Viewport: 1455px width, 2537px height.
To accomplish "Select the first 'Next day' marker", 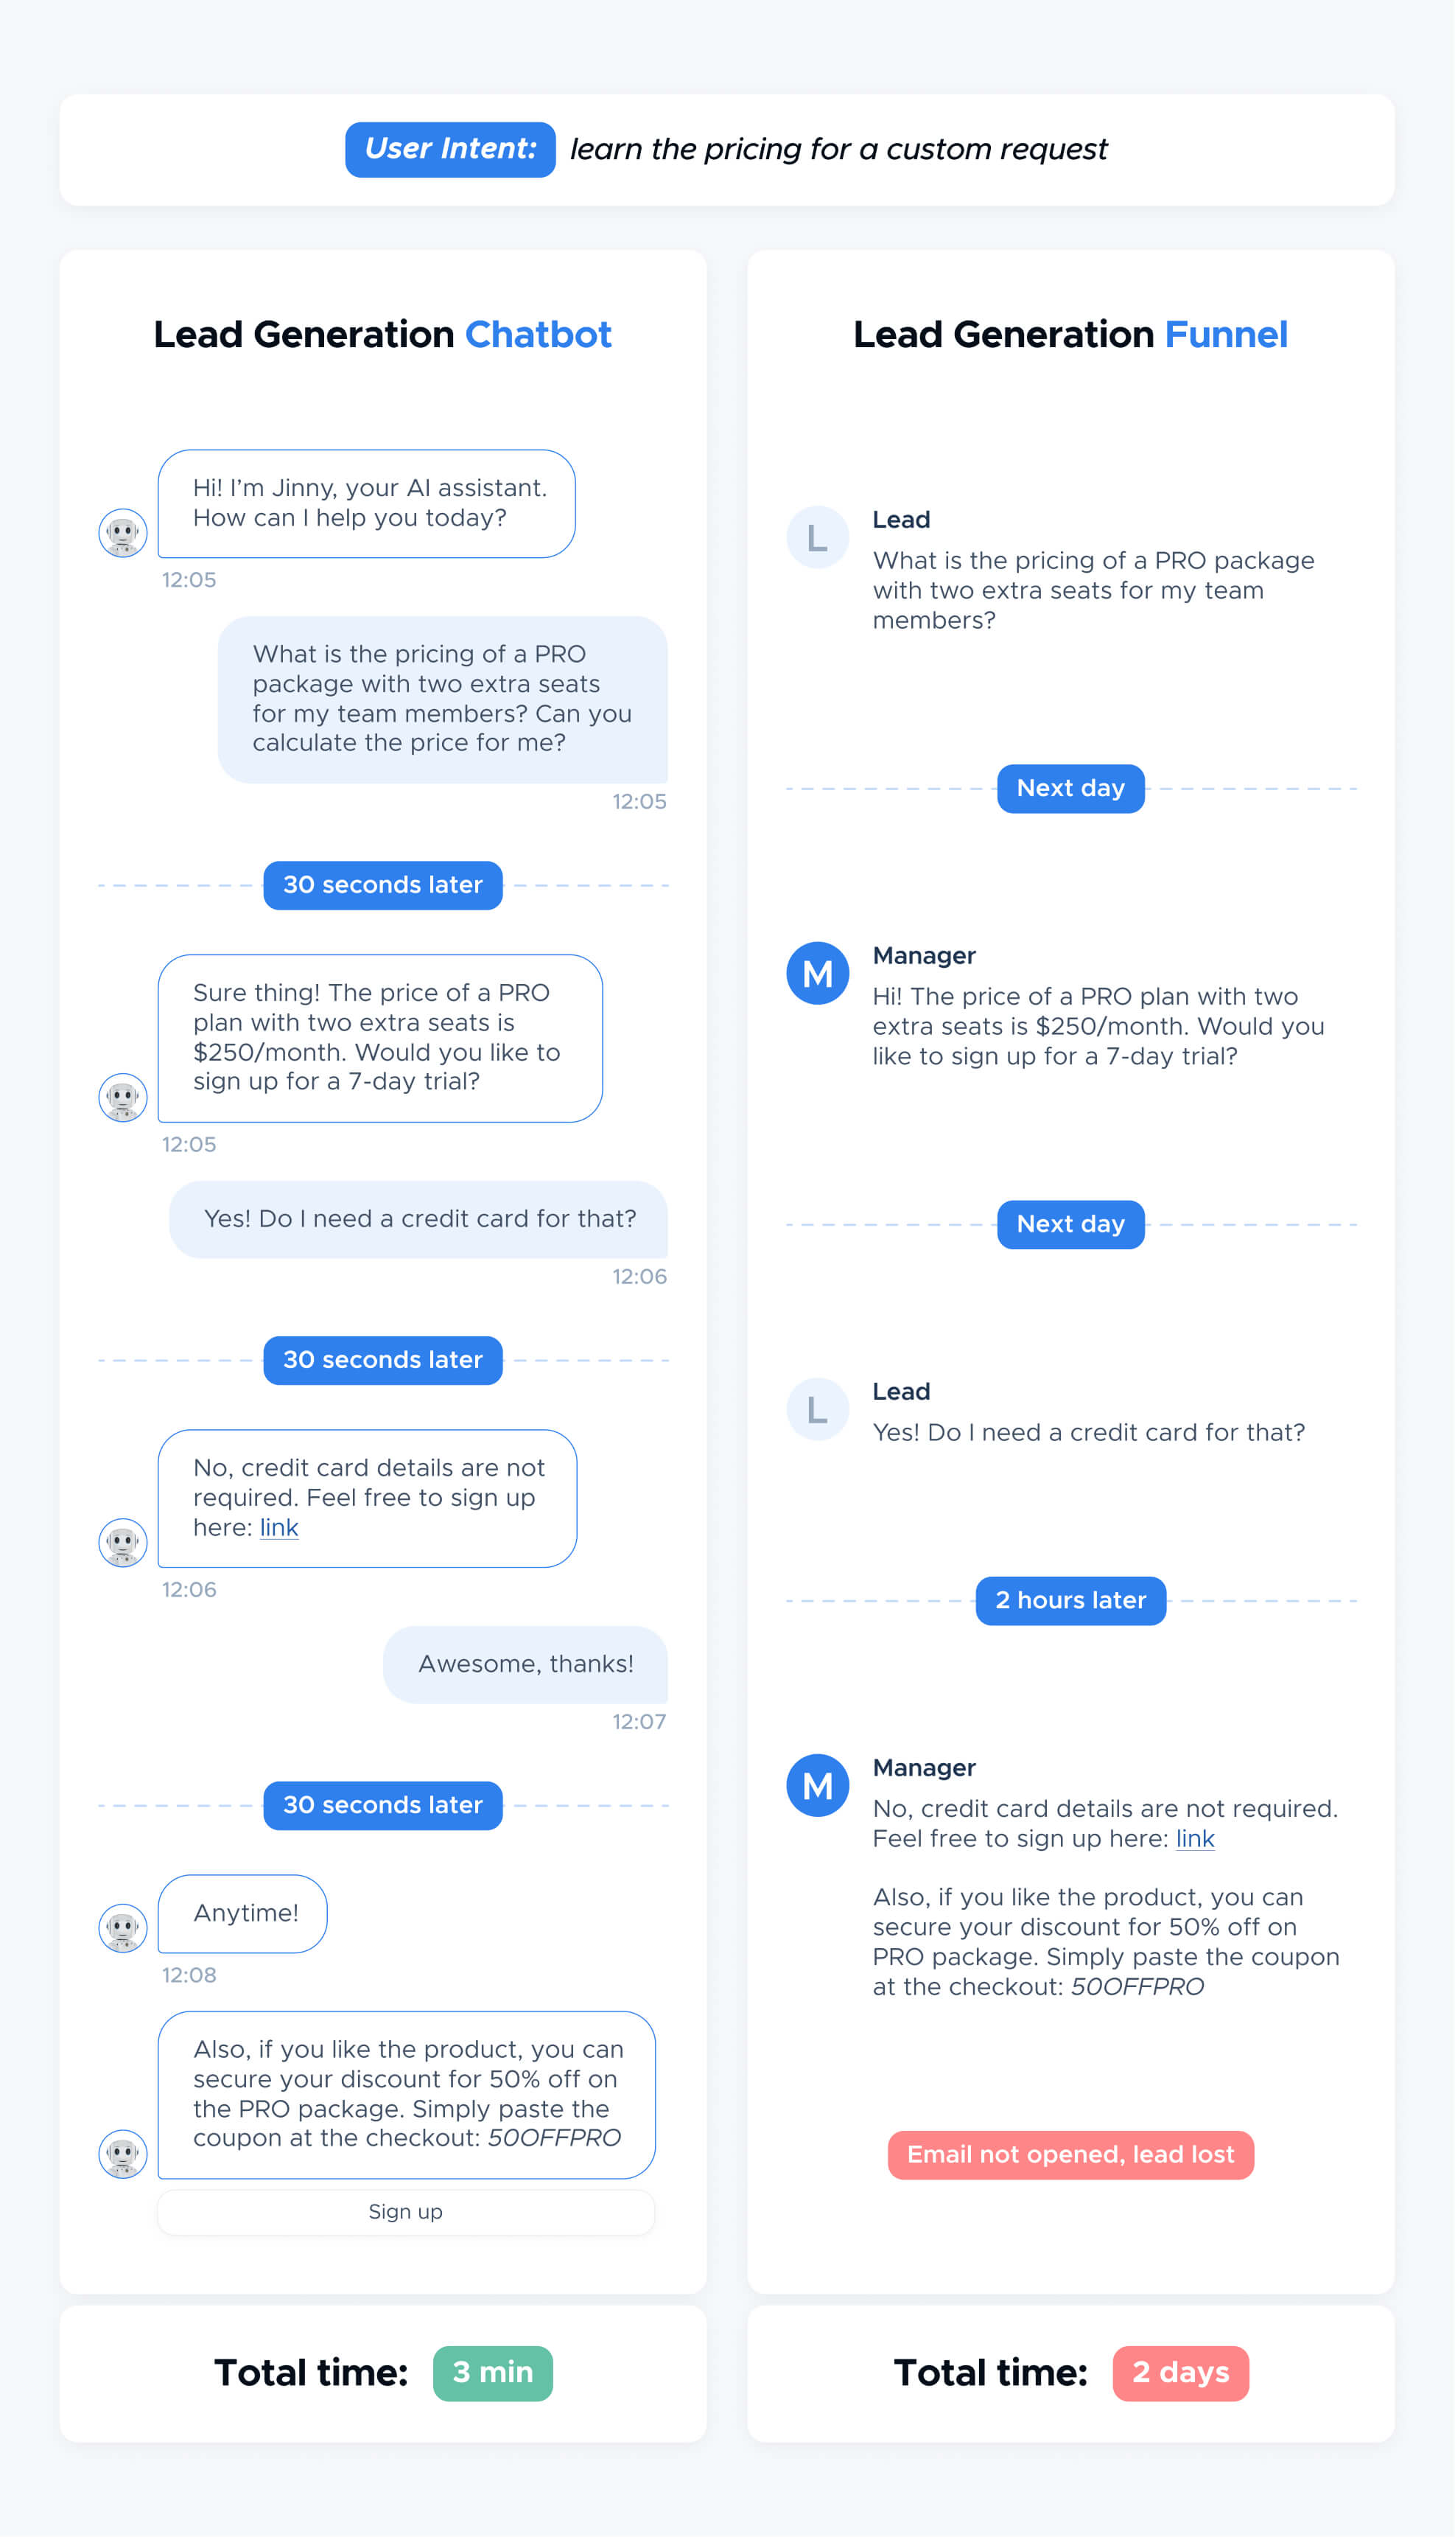I will [1070, 789].
